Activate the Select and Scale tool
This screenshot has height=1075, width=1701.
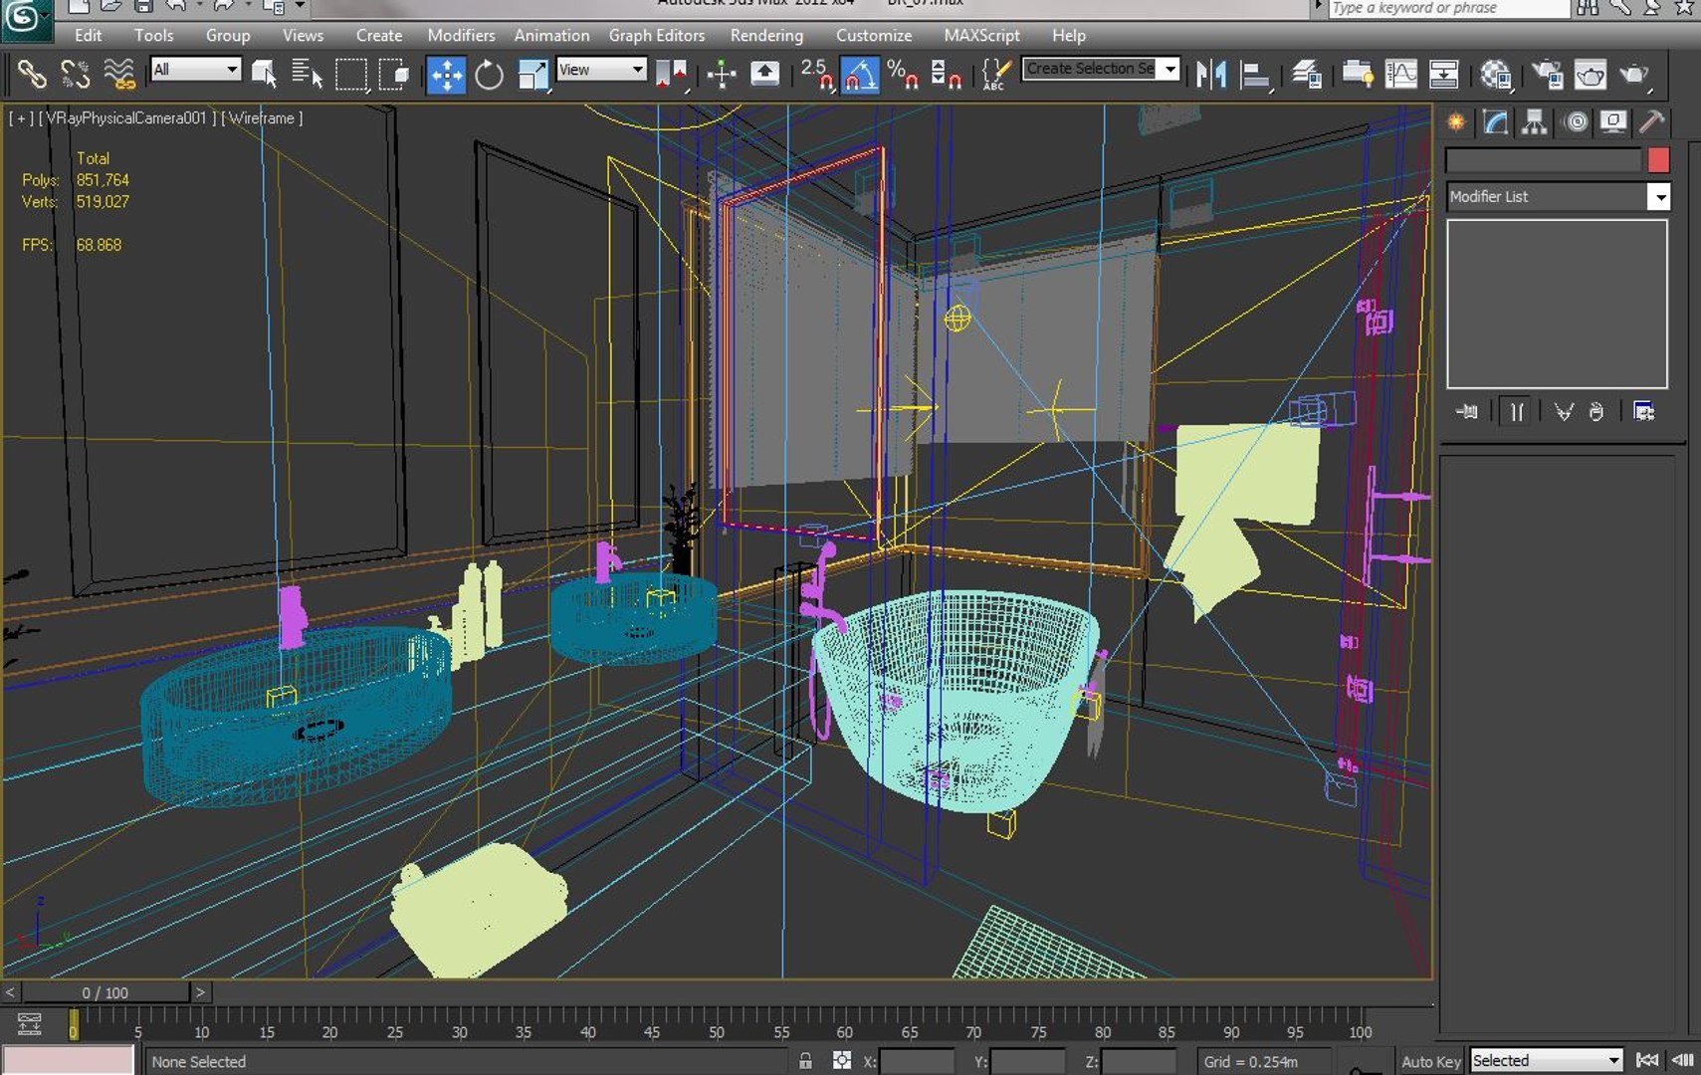pos(532,74)
